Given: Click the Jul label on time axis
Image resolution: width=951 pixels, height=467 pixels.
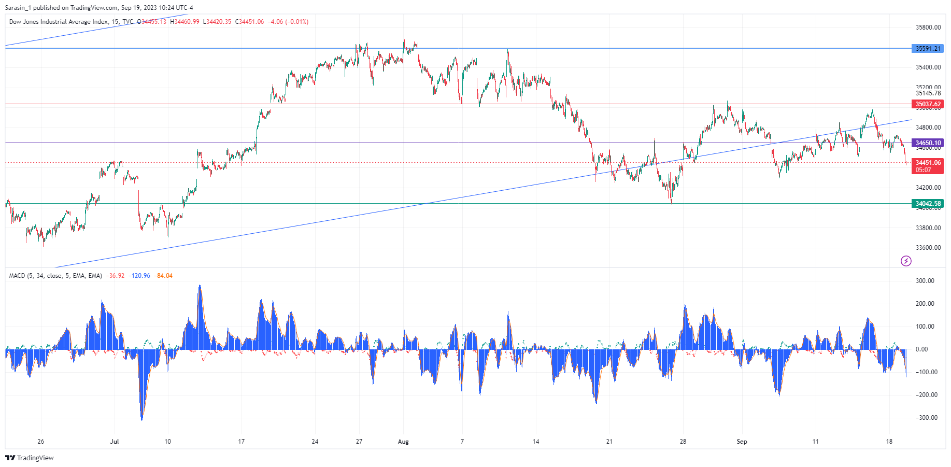Looking at the screenshot, I should pyautogui.click(x=115, y=442).
